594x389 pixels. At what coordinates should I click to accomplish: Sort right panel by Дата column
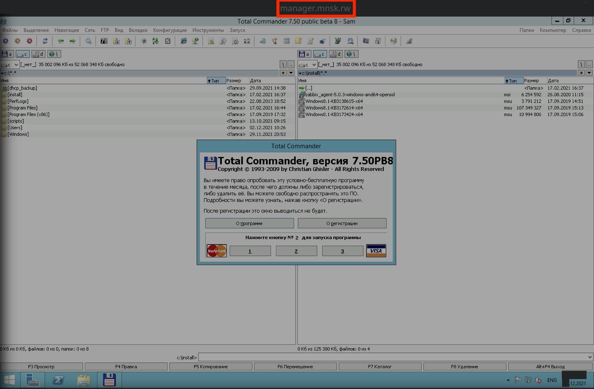pyautogui.click(x=570, y=81)
